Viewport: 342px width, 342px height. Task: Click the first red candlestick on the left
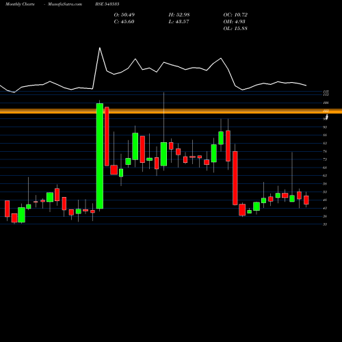(8, 209)
